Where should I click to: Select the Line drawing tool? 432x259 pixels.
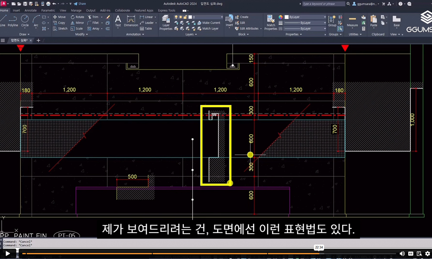point(3,21)
